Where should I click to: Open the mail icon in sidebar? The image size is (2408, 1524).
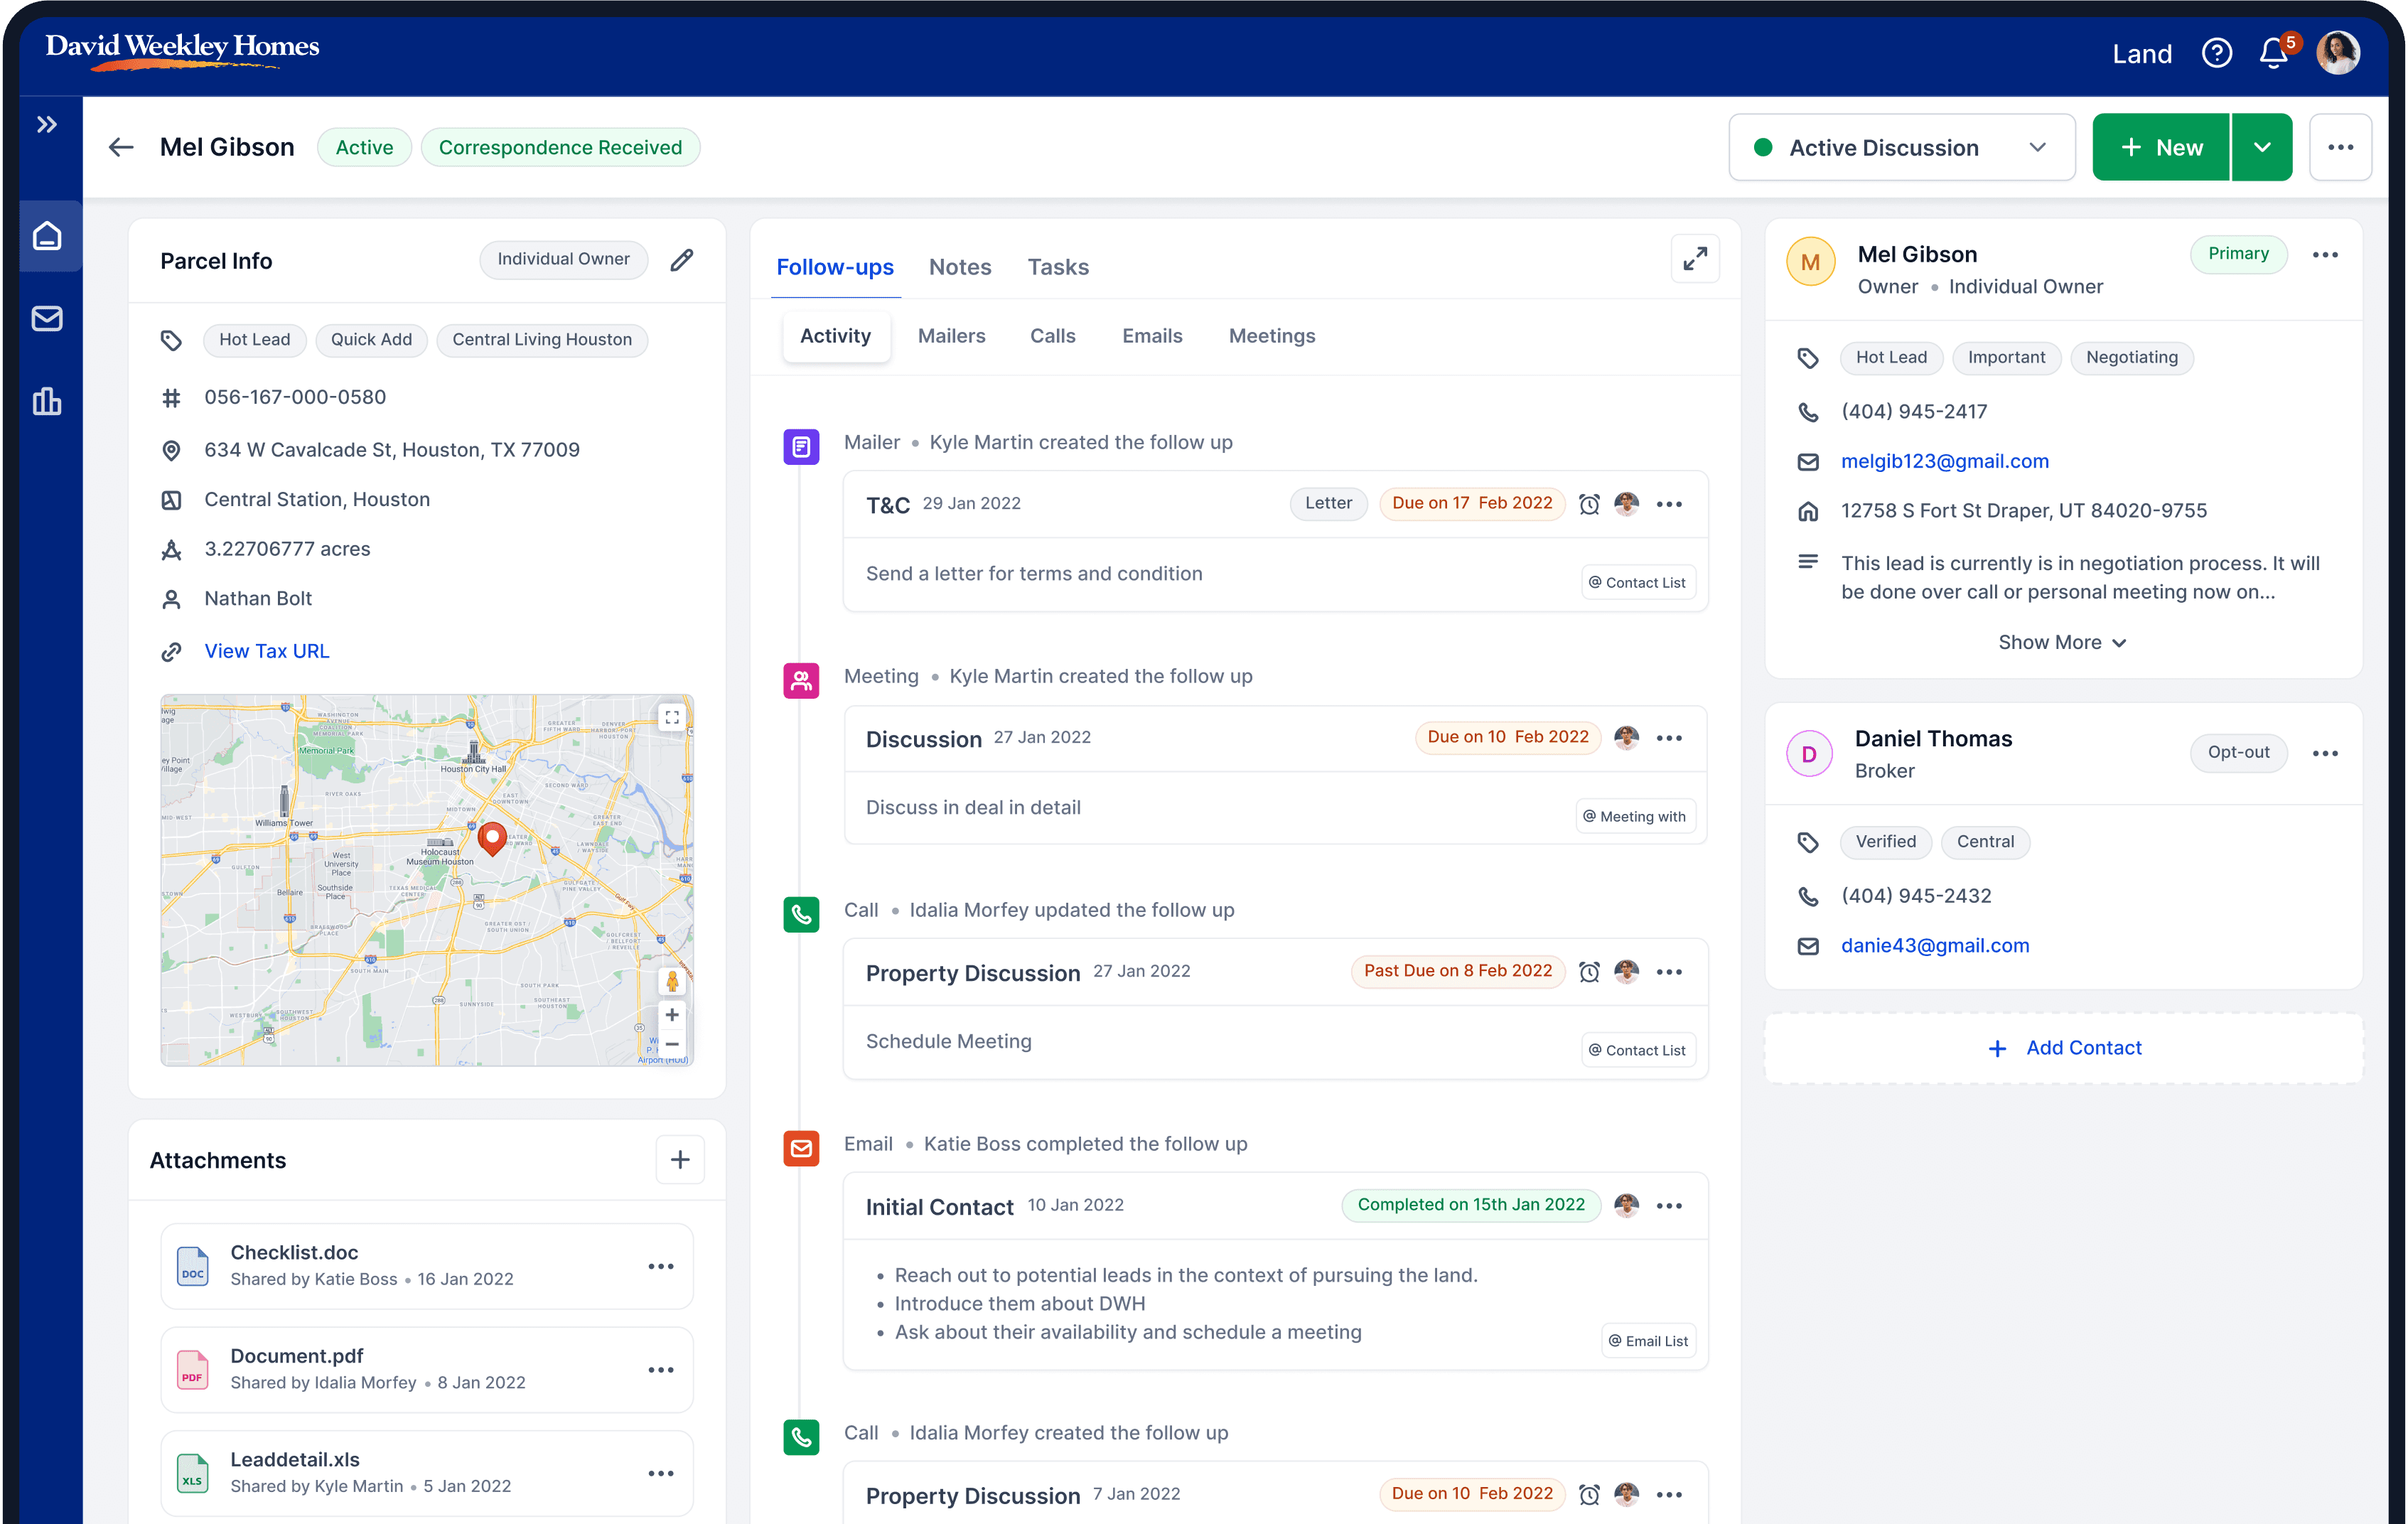point(47,319)
